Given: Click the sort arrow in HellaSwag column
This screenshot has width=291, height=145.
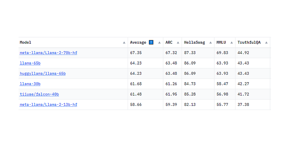Looking at the screenshot, I should coord(211,43).
